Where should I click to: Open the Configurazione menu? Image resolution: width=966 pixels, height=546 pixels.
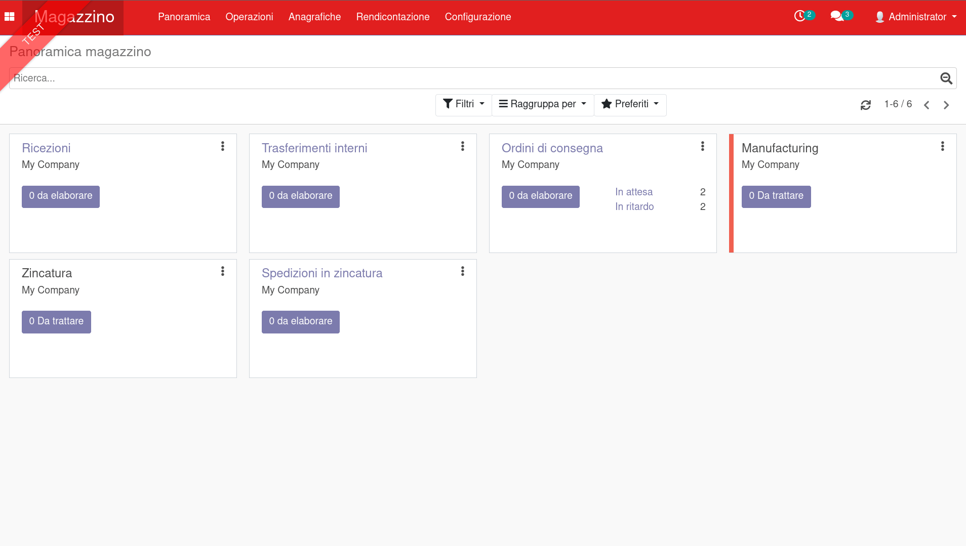[x=477, y=17]
